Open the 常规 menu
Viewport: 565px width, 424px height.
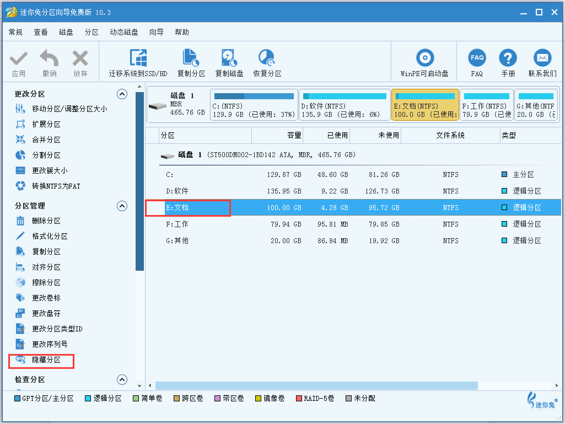[x=15, y=32]
